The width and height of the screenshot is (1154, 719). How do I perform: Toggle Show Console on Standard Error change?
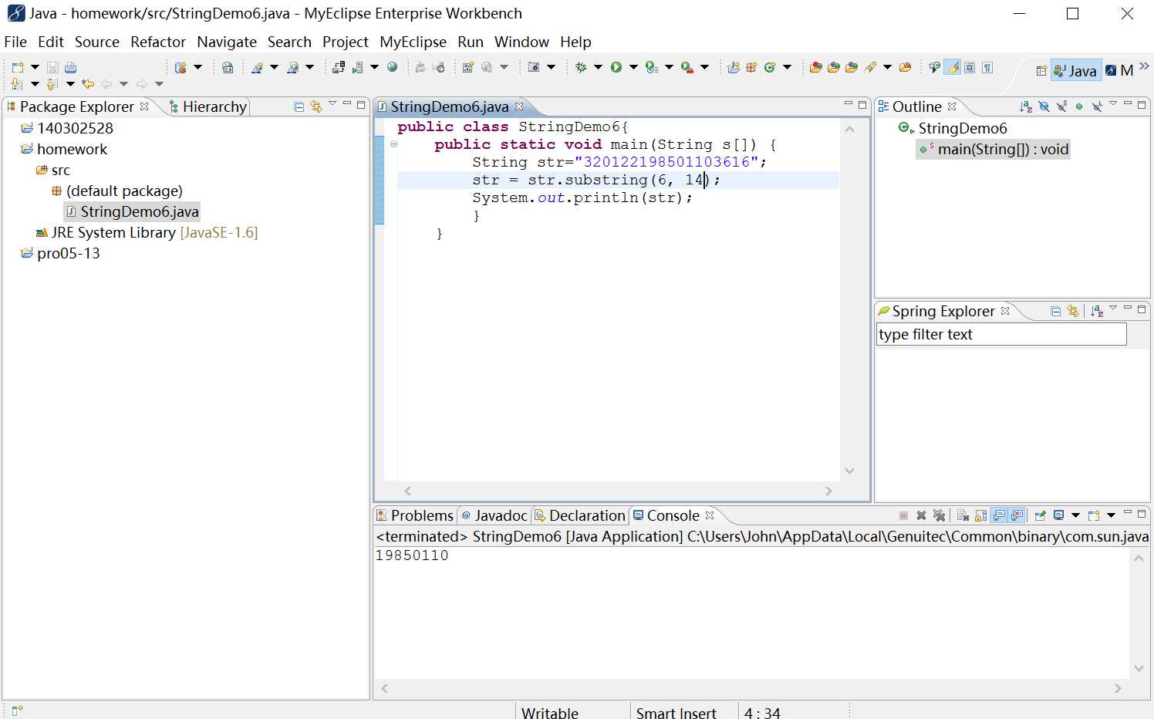coord(1017,515)
